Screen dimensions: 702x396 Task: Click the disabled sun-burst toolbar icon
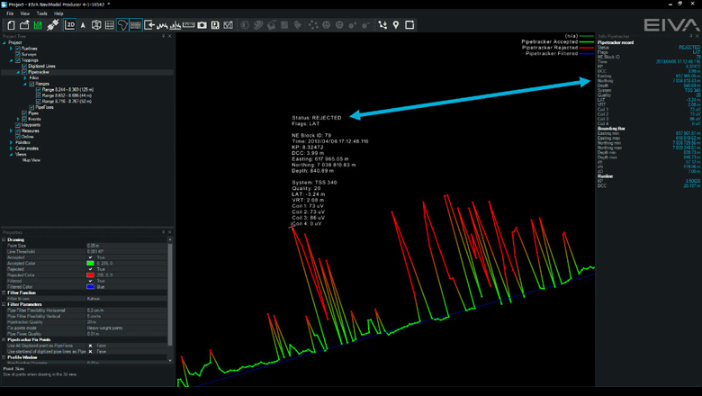tap(245, 25)
